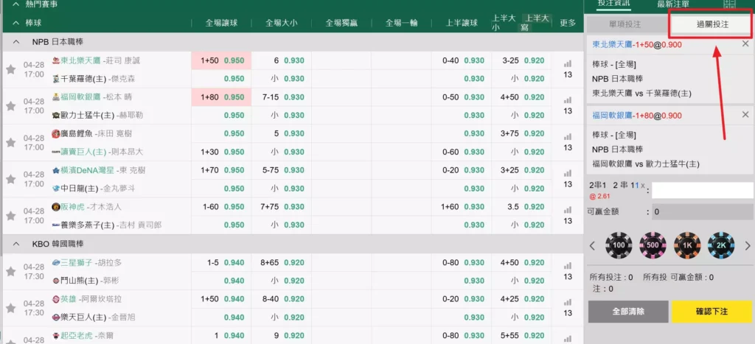Select the 過關投注 tab

click(x=713, y=24)
